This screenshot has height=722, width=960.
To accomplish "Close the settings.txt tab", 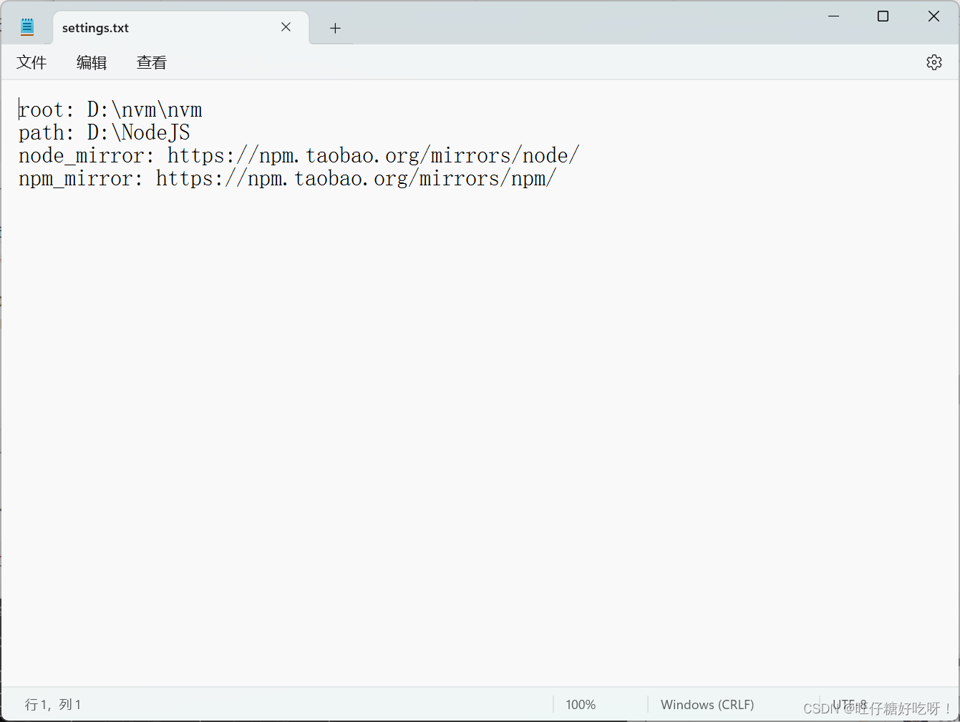I will pyautogui.click(x=286, y=27).
